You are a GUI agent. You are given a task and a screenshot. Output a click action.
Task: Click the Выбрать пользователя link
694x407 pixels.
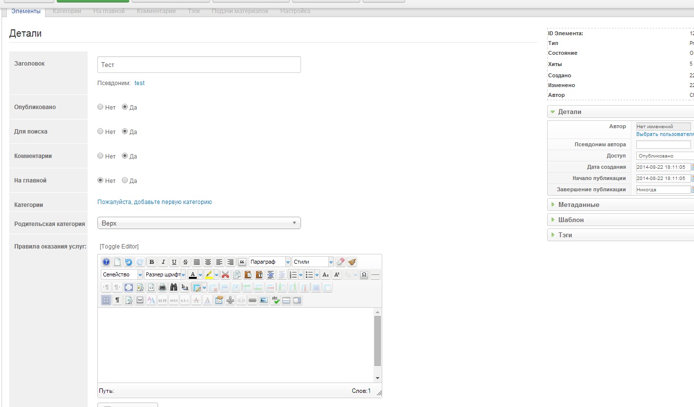coord(665,134)
